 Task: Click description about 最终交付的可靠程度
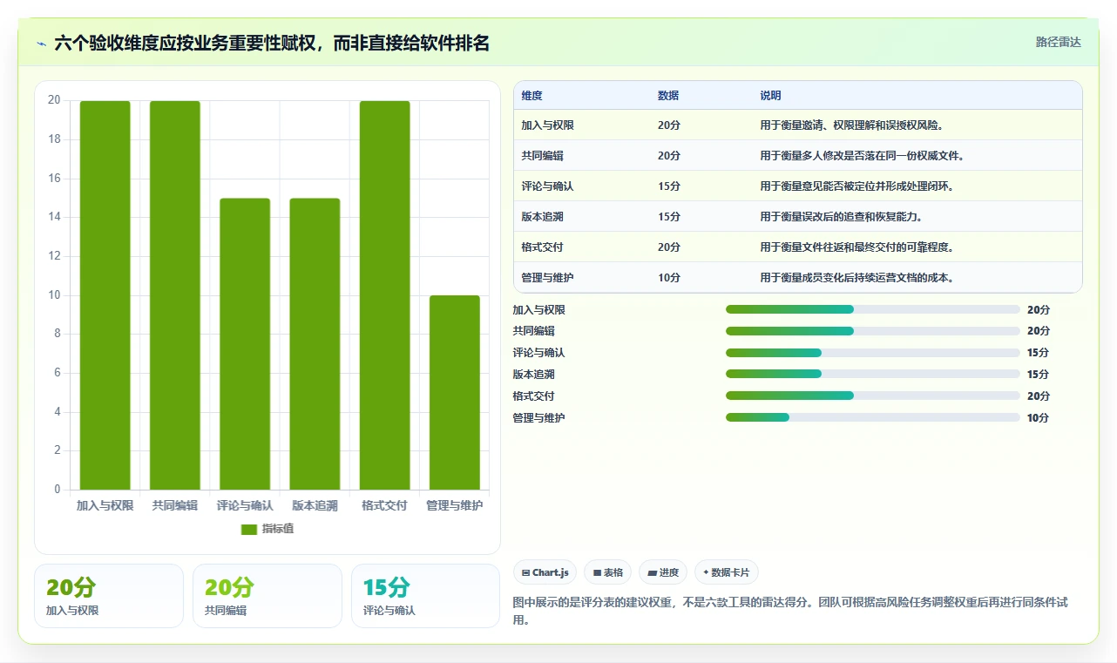856,247
